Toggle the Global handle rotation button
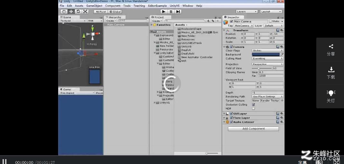The image size is (344, 164). 115,12
